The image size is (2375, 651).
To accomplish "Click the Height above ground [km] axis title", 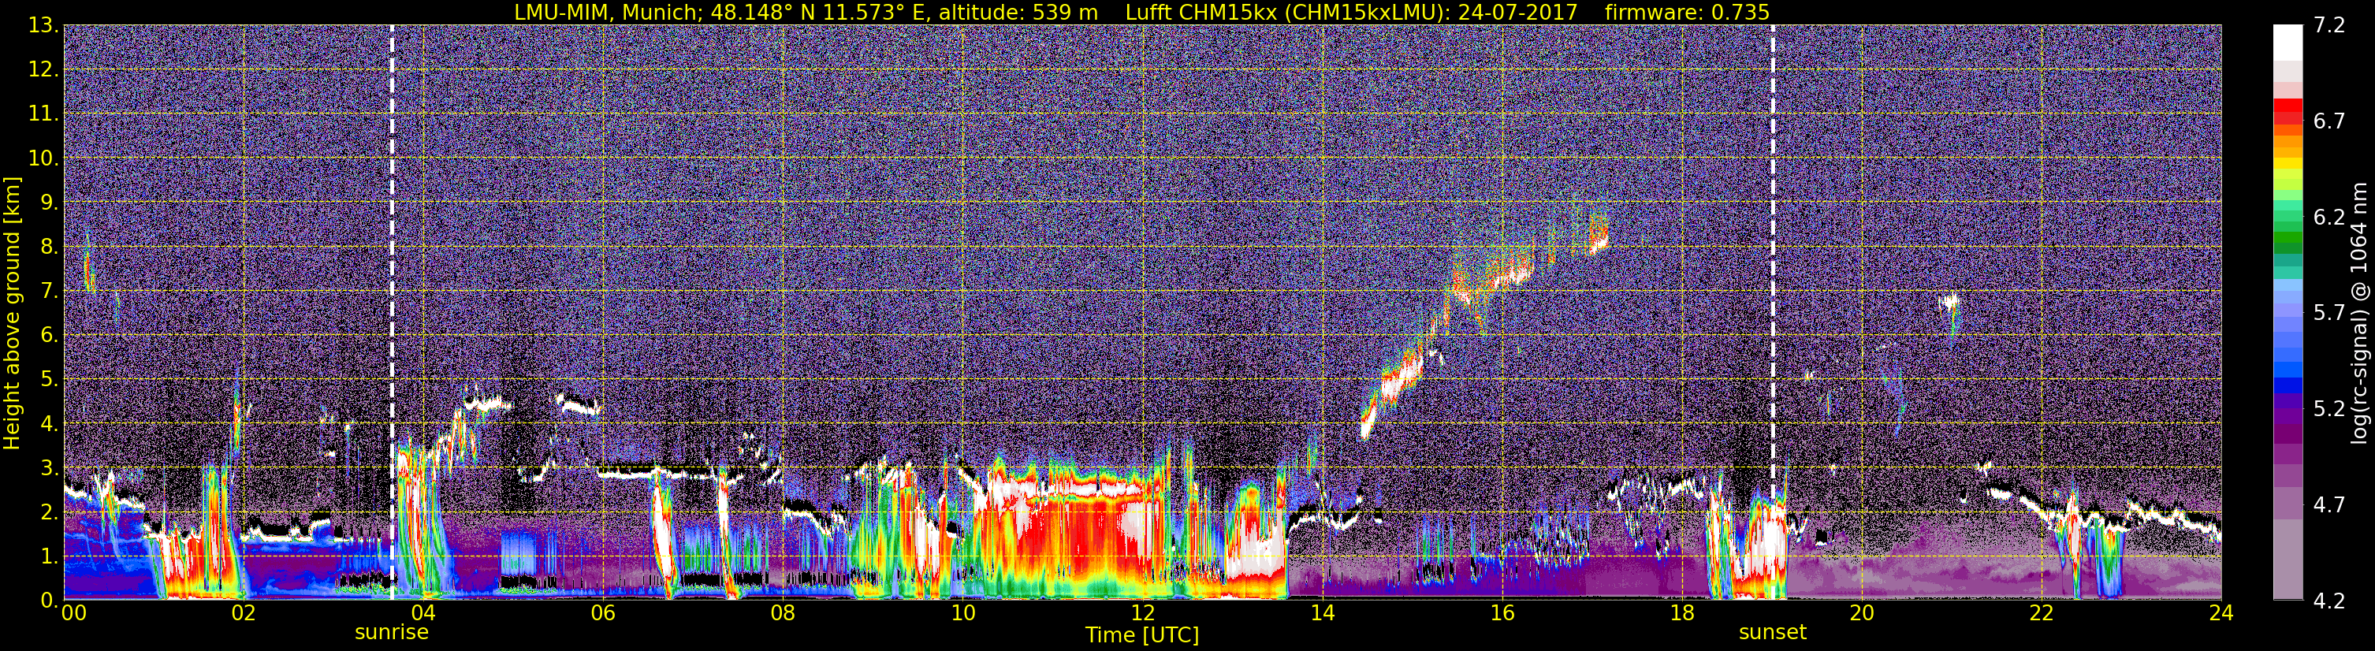I will point(12,314).
